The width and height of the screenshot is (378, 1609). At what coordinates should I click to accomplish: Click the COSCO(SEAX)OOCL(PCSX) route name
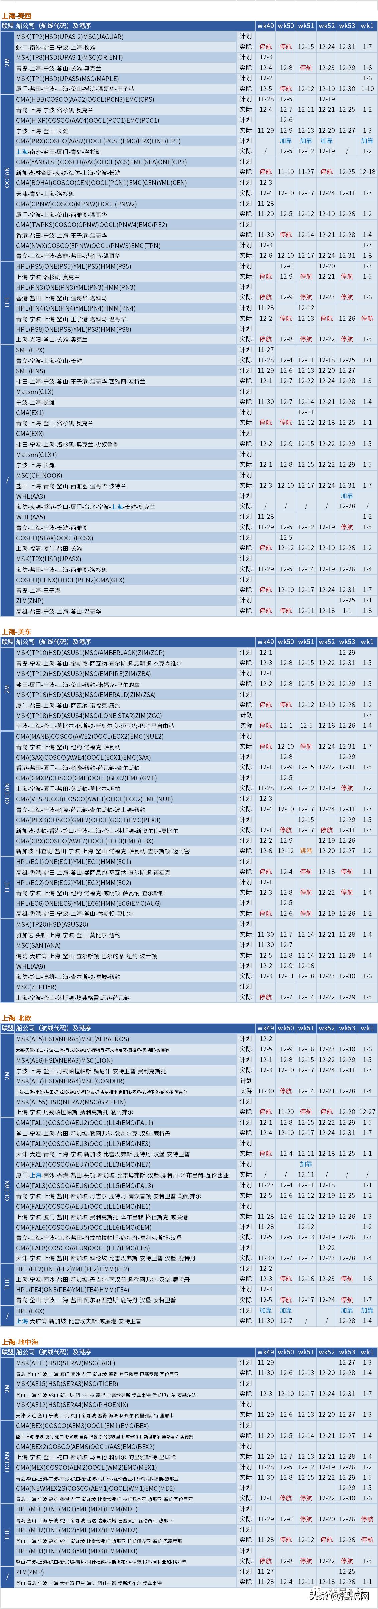point(54,538)
